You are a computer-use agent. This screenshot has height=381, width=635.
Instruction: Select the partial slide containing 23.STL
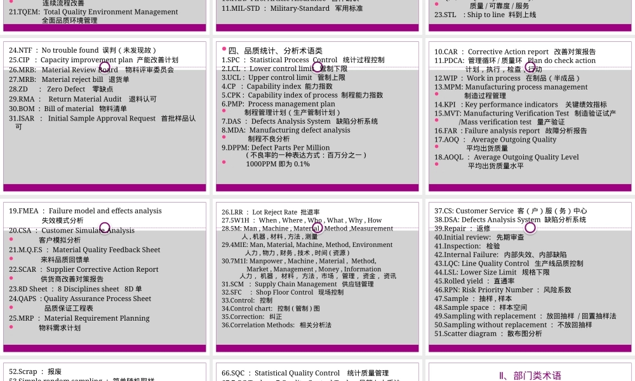[530, 15]
